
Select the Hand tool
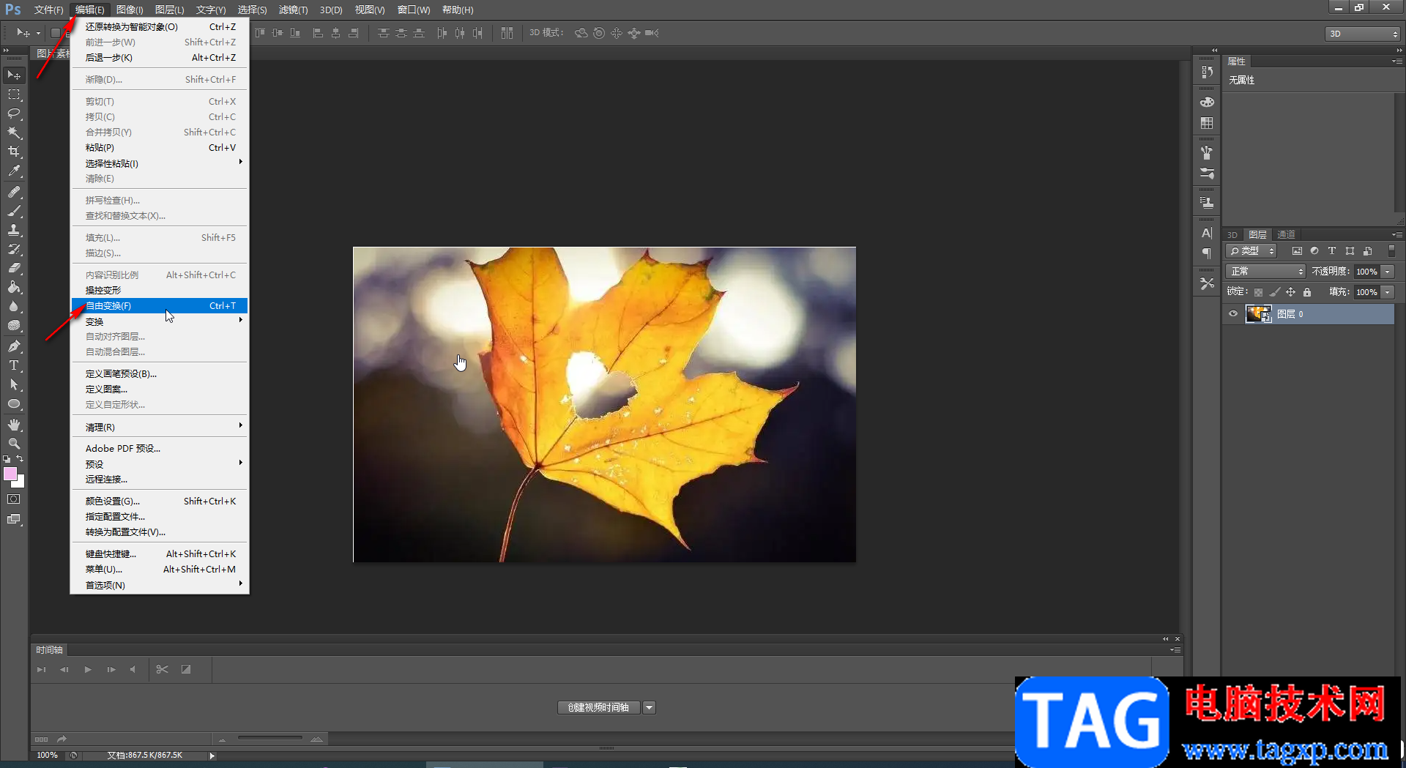[x=14, y=425]
